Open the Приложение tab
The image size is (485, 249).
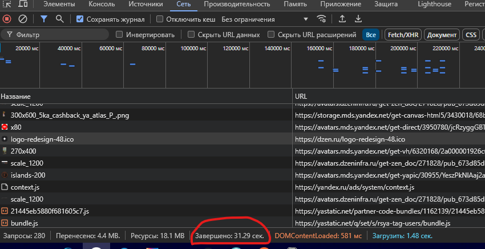[341, 4]
